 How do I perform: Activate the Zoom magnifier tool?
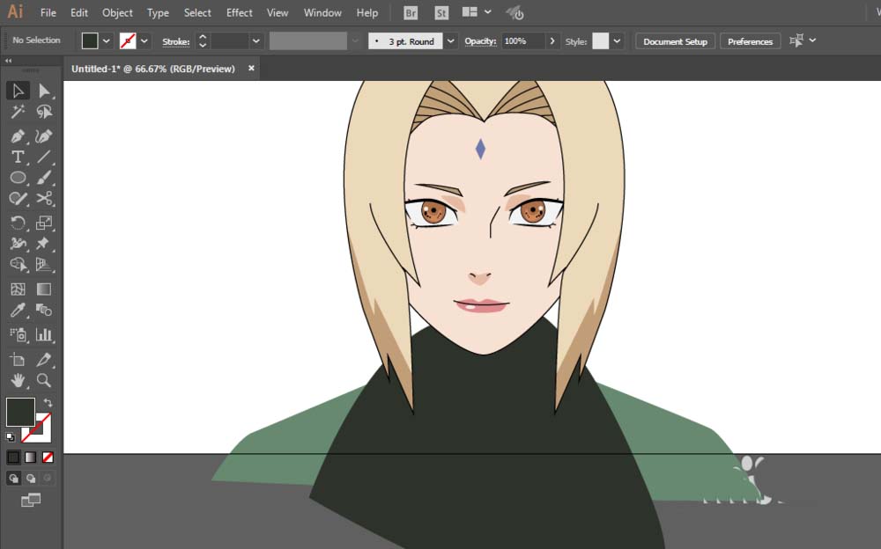[44, 381]
